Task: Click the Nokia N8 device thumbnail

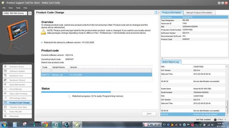Action: pyautogui.click(x=17, y=30)
